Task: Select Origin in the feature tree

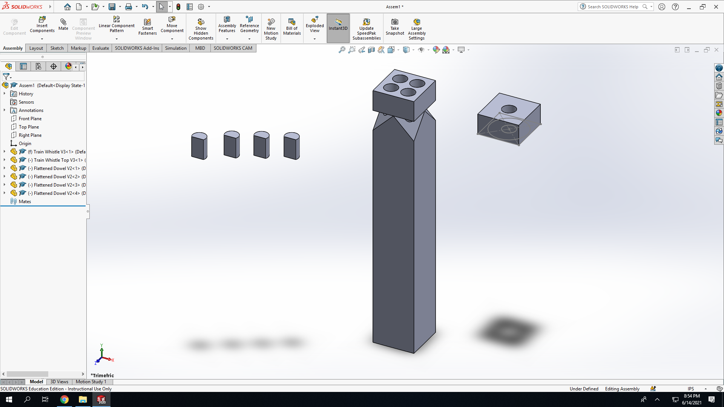Action: pos(25,144)
